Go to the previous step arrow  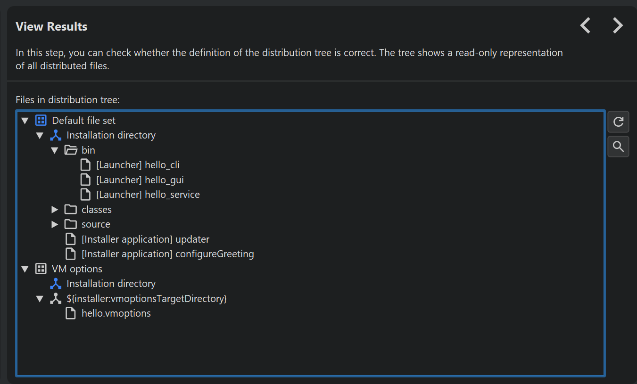pyautogui.click(x=585, y=25)
